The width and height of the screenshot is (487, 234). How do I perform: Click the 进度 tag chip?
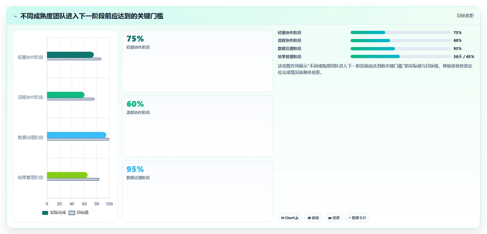click(334, 218)
